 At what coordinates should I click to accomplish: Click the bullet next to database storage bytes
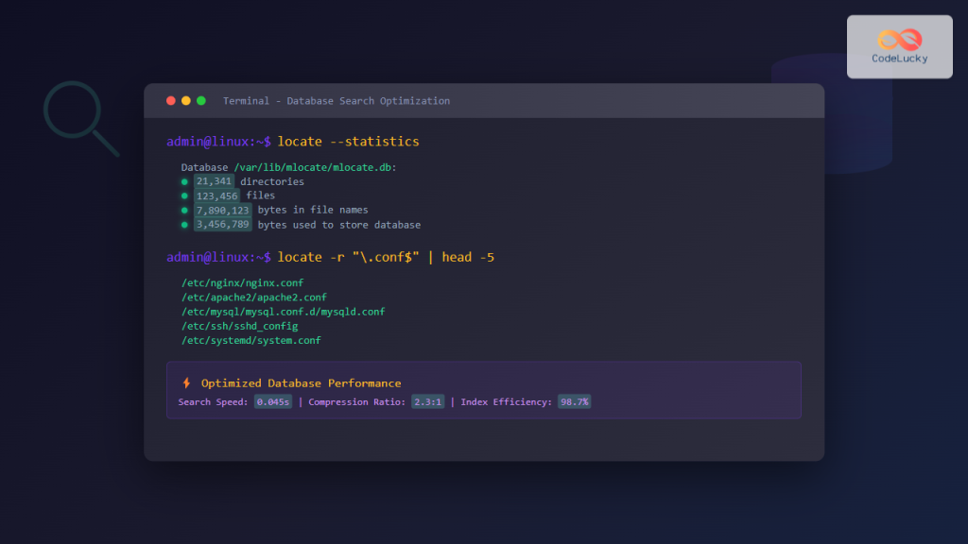click(x=185, y=225)
